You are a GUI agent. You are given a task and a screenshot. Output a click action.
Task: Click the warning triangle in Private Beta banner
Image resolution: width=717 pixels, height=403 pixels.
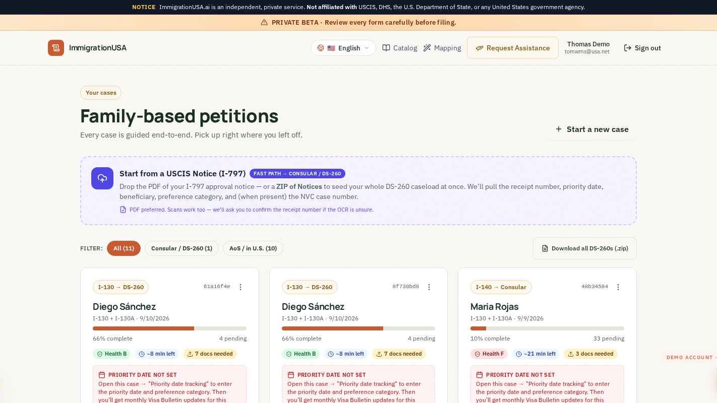pyautogui.click(x=264, y=23)
